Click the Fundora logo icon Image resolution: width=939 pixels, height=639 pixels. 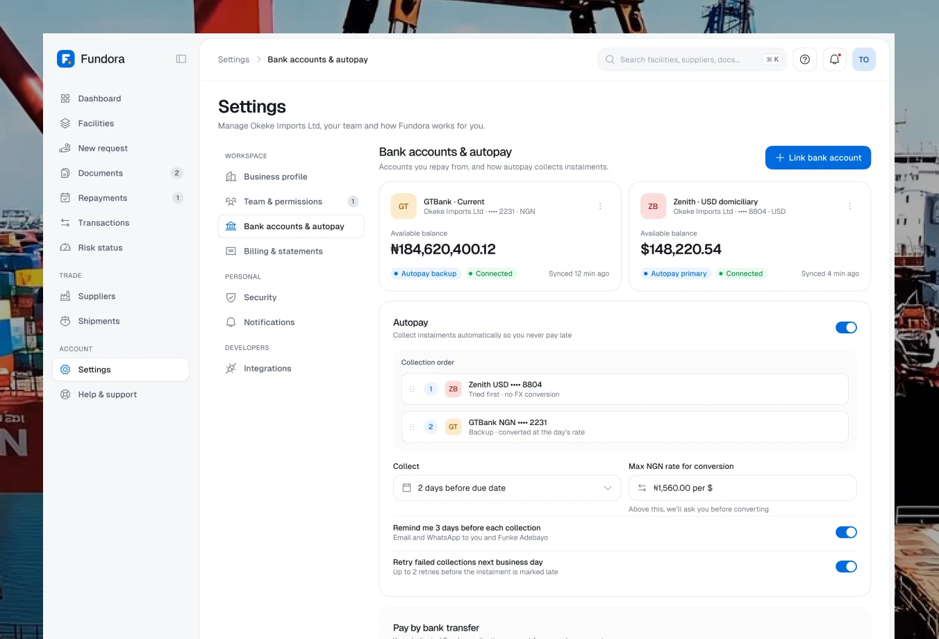click(66, 59)
